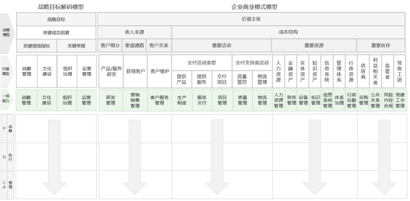Select the green 一级能力 chevron label
The width and height of the screenshot is (410, 201).
pyautogui.click(x=6, y=99)
